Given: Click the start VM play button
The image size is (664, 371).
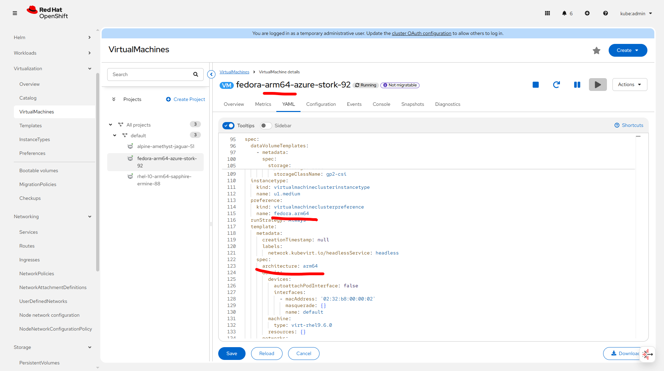Looking at the screenshot, I should click(x=598, y=85).
